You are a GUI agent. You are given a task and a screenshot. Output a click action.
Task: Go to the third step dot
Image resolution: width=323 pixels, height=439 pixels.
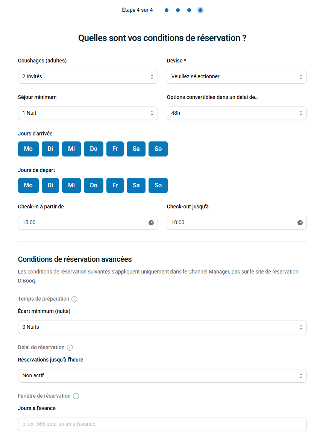tap(189, 10)
